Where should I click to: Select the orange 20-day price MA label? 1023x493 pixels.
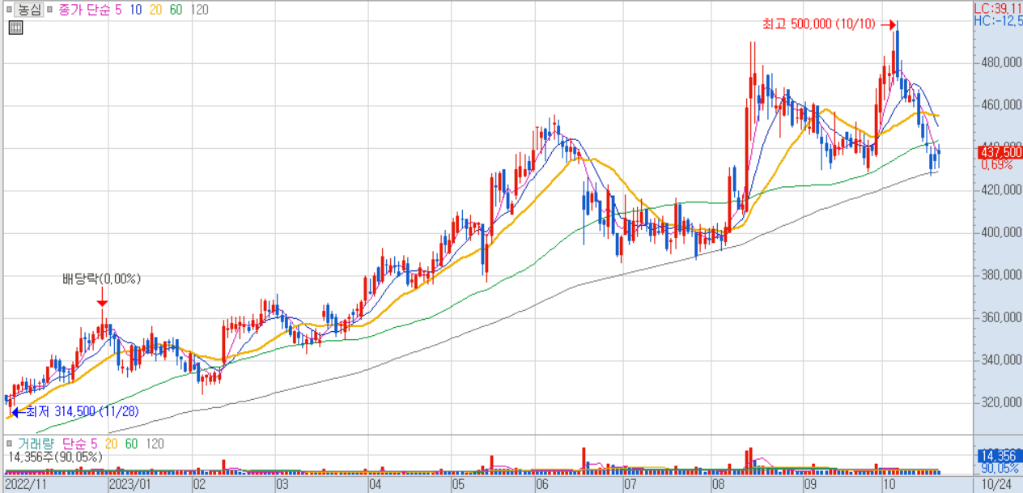[156, 10]
